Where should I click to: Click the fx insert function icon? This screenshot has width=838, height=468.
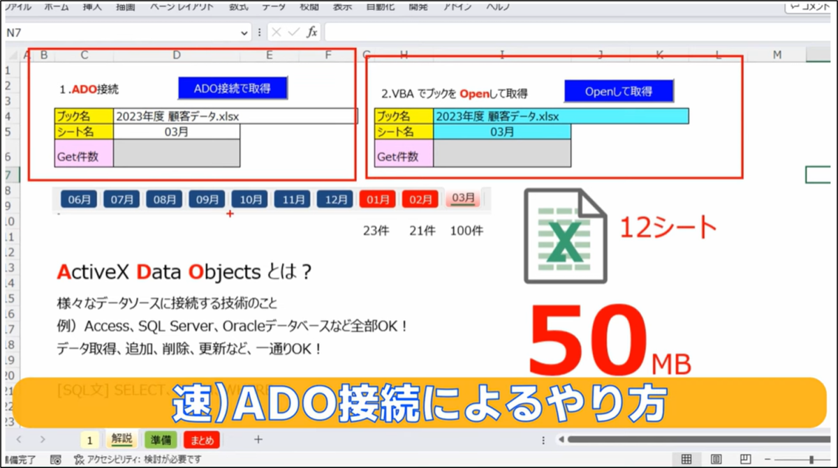coord(312,32)
